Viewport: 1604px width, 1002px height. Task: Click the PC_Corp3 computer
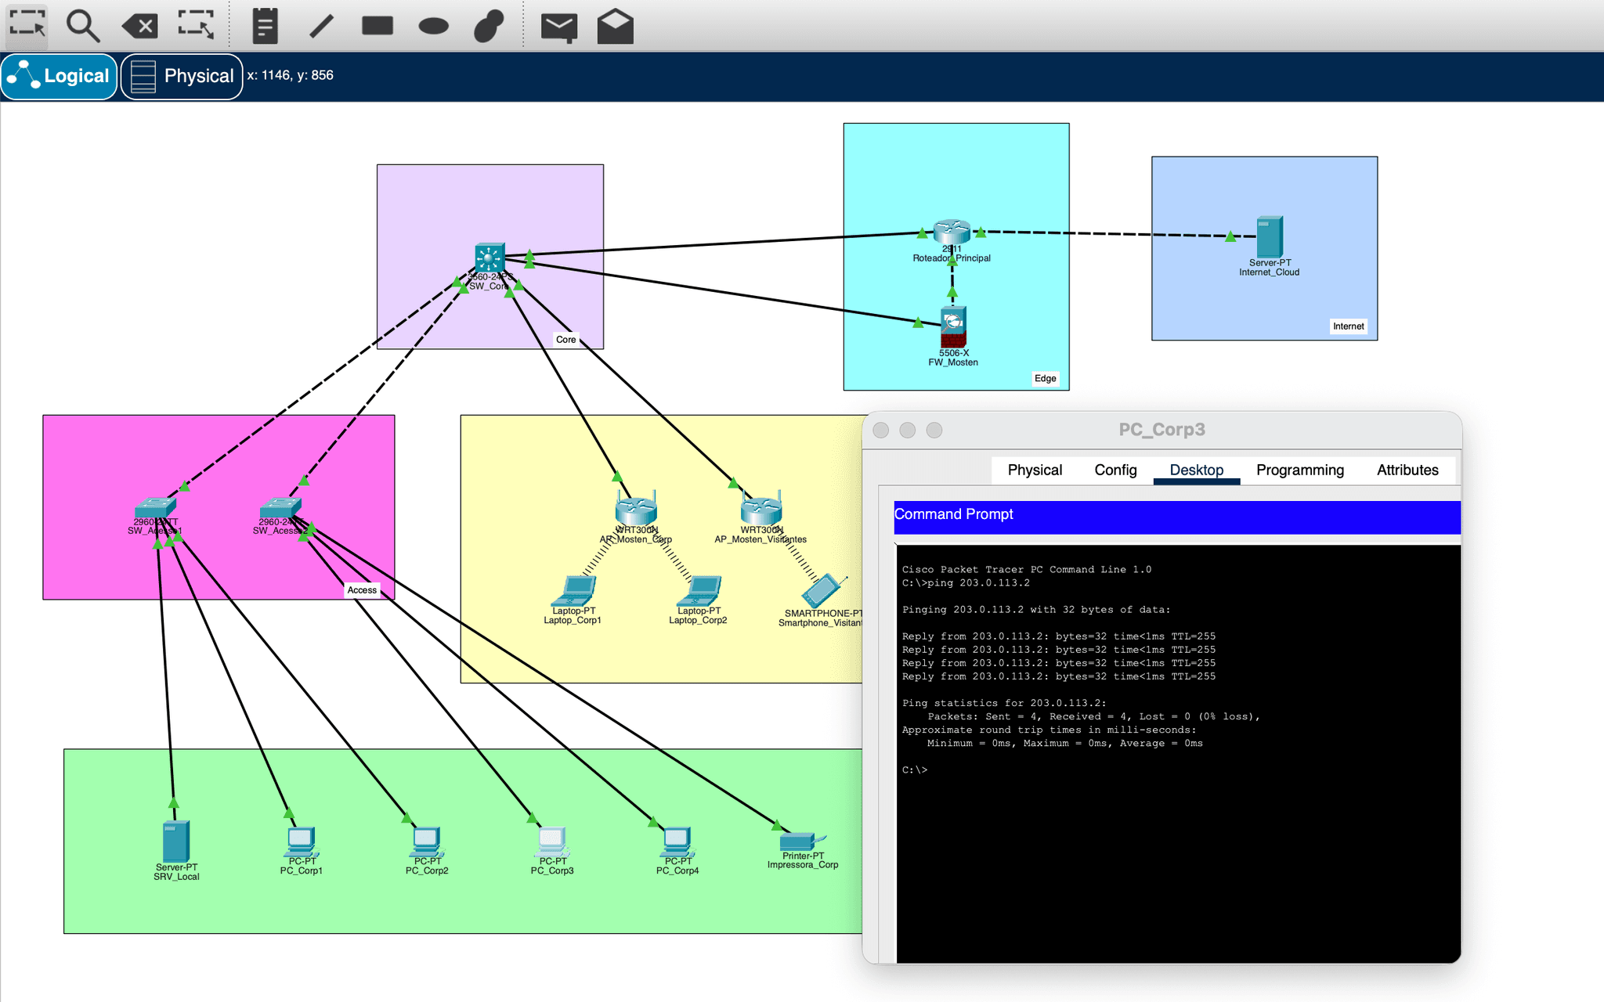tap(552, 842)
